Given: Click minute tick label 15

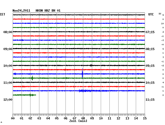Looking at the screenshot, I should tap(145, 118).
